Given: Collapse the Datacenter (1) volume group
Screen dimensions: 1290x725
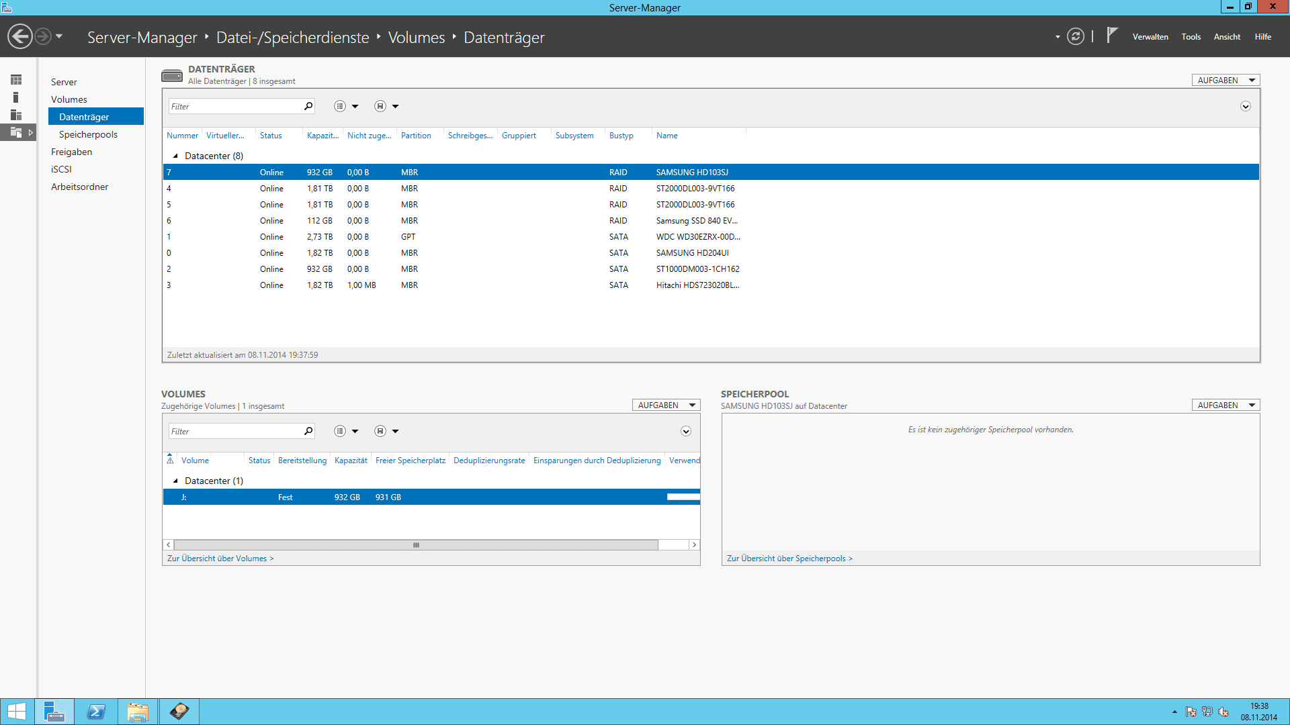Looking at the screenshot, I should pyautogui.click(x=175, y=481).
